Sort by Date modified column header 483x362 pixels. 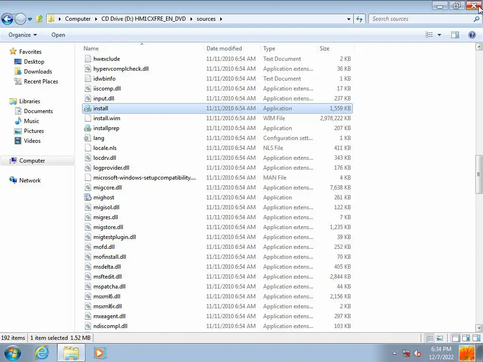[224, 49]
